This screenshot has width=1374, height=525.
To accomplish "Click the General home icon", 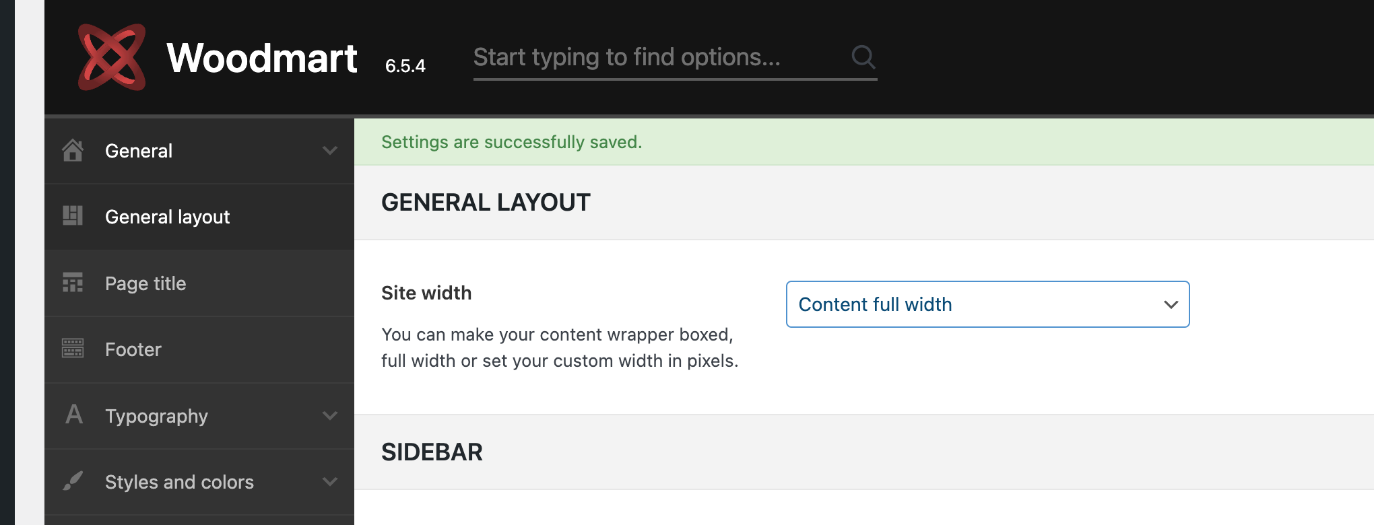I will (x=73, y=150).
